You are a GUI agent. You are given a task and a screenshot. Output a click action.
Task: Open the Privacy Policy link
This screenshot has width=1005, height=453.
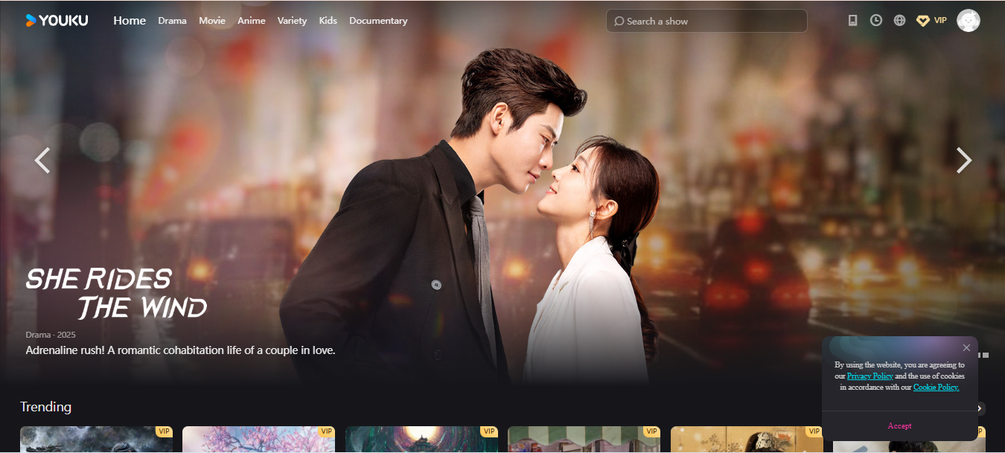click(870, 376)
